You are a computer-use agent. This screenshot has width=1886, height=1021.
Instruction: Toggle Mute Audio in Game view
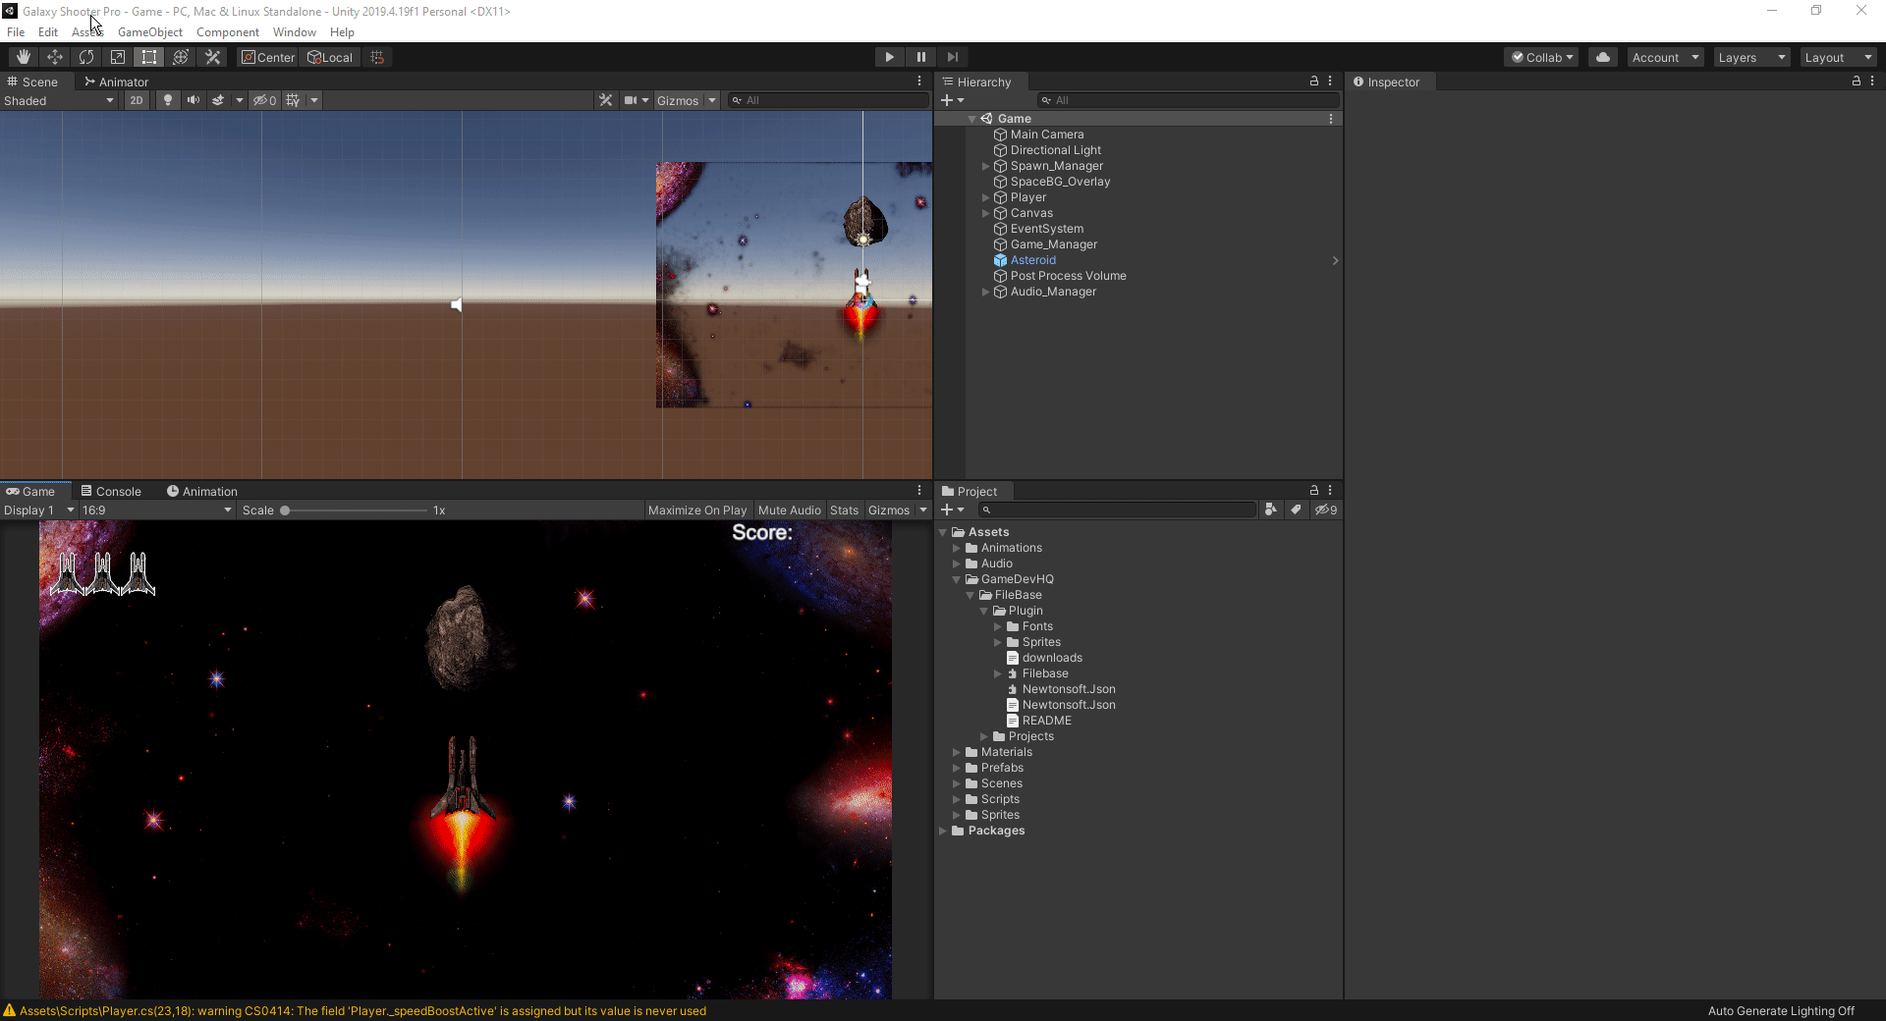(x=789, y=510)
